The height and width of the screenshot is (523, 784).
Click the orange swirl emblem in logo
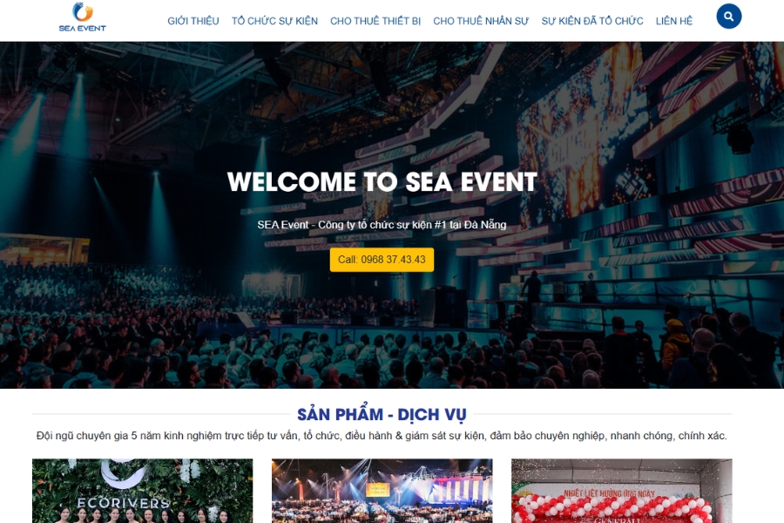tap(83, 12)
